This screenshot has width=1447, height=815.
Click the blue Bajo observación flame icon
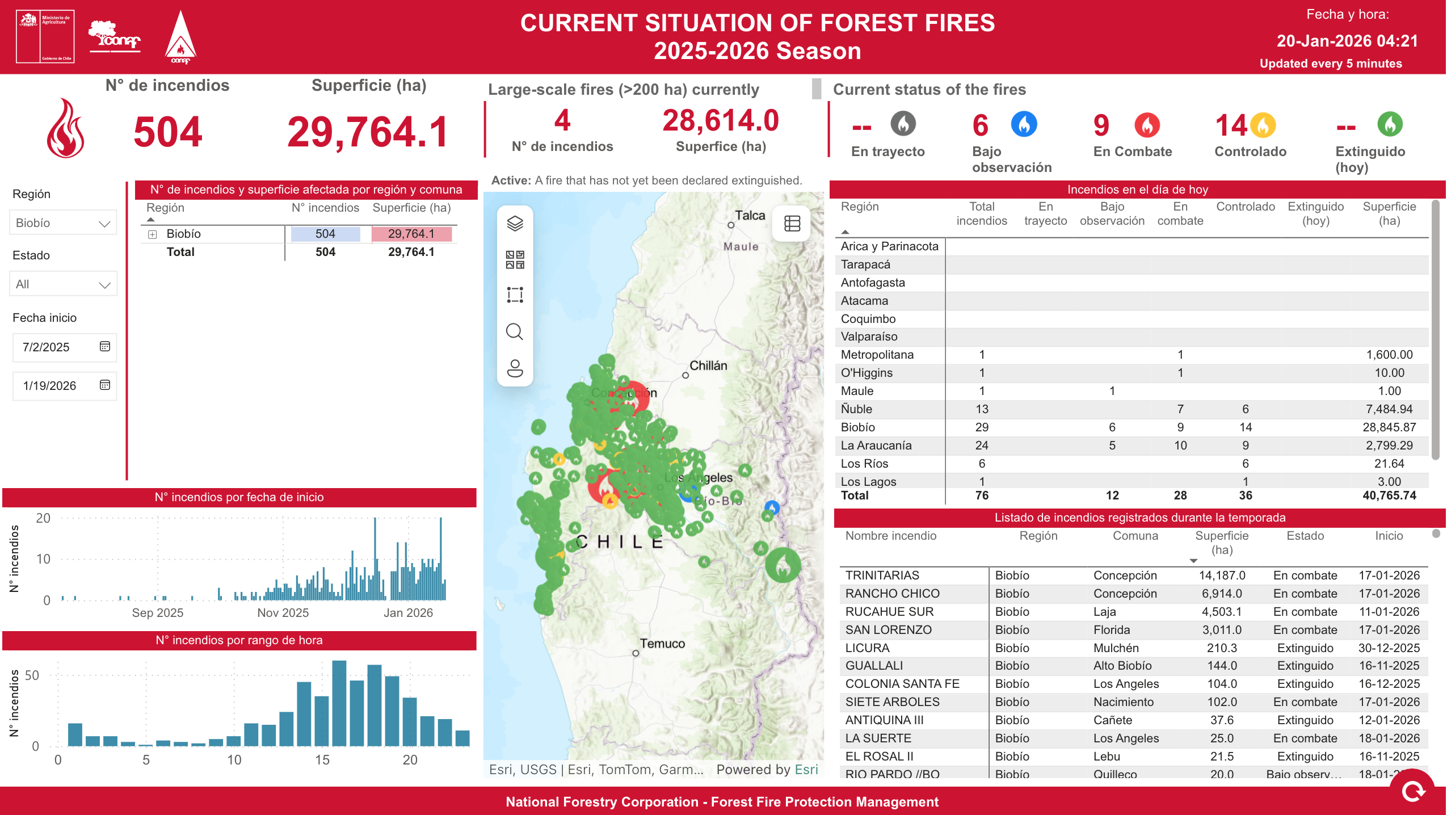1023,124
